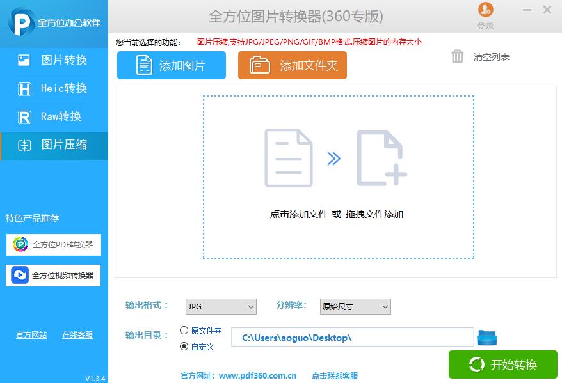Viewport: 562px width, 383px height.
Task: Close the converter window
Action: 547,10
